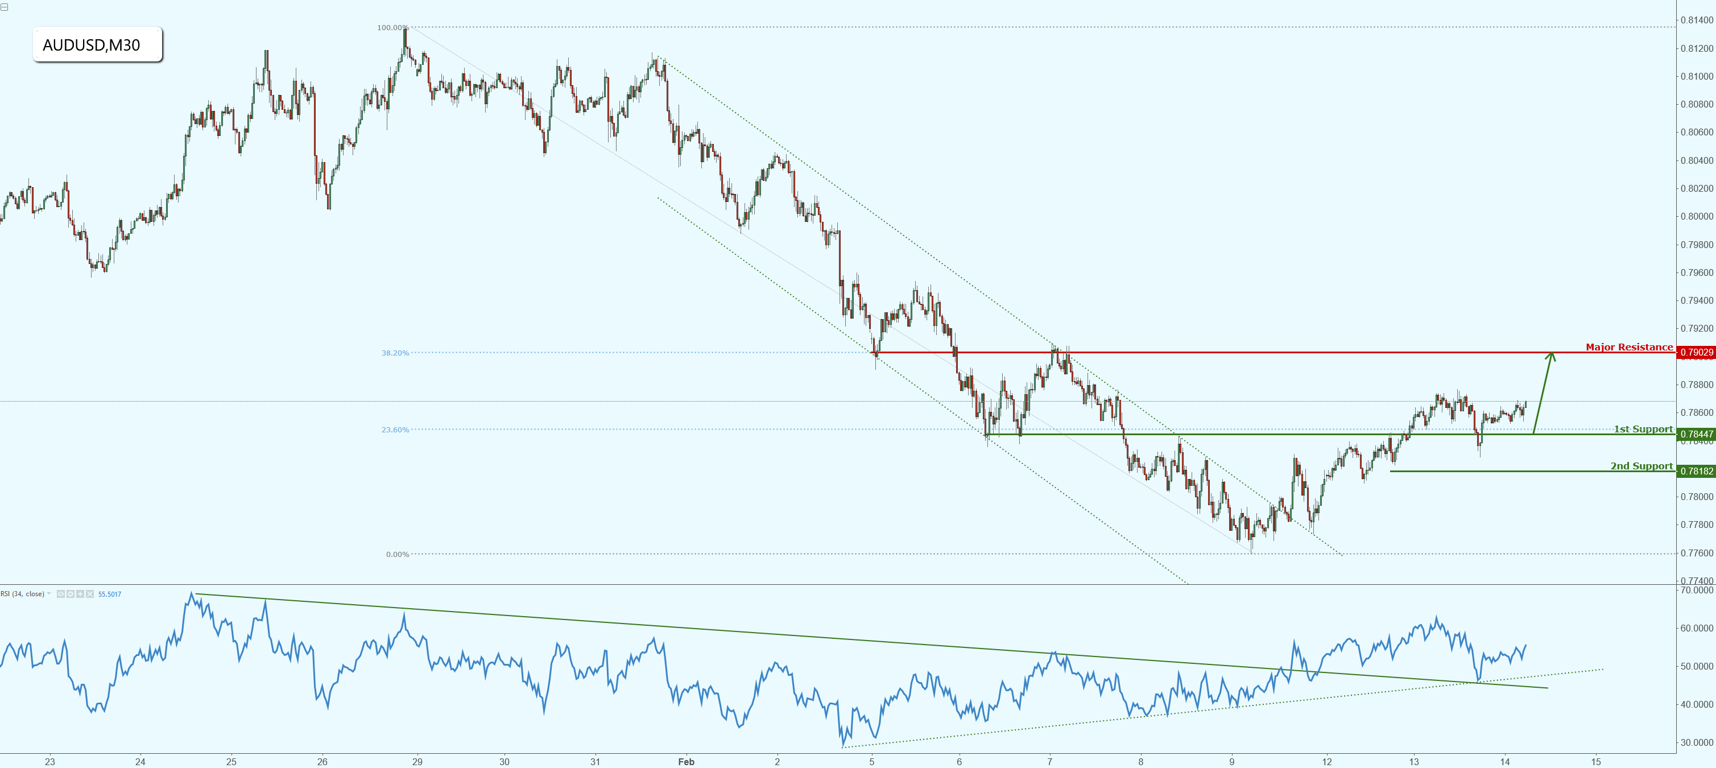Click the 0.81400 price scale value
Viewport: 1716px width, 768px height.
(x=1697, y=20)
